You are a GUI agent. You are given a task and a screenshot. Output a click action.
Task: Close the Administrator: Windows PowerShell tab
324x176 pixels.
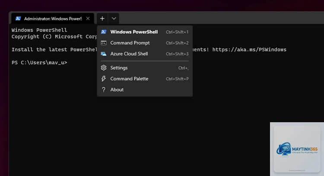(88, 19)
